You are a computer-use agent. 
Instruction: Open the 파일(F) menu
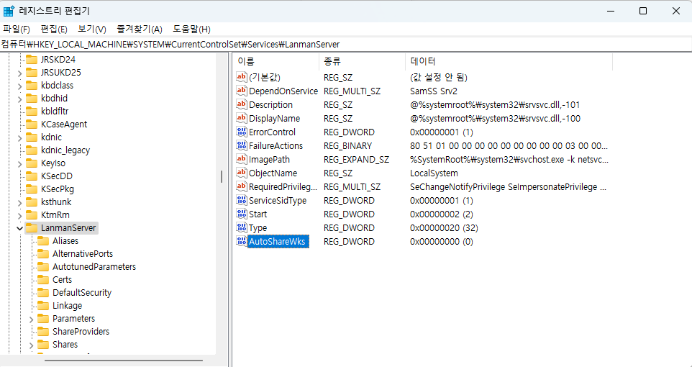(x=16, y=29)
